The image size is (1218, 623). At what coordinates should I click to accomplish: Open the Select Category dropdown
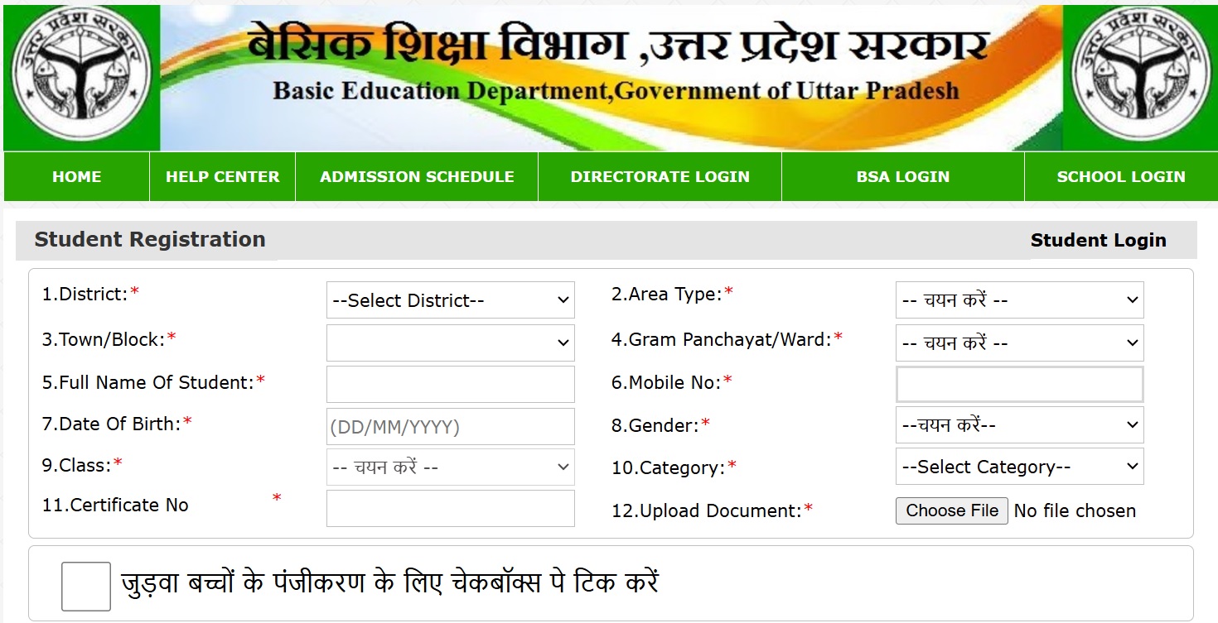(x=1019, y=467)
